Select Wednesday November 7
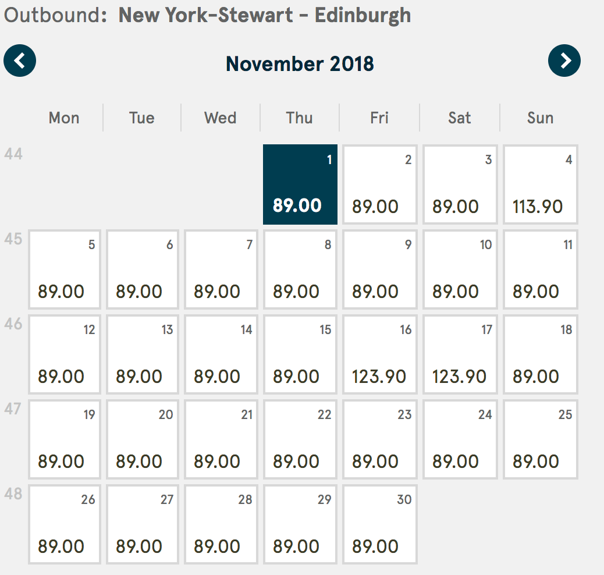Viewport: 604px width, 575px height. click(221, 269)
